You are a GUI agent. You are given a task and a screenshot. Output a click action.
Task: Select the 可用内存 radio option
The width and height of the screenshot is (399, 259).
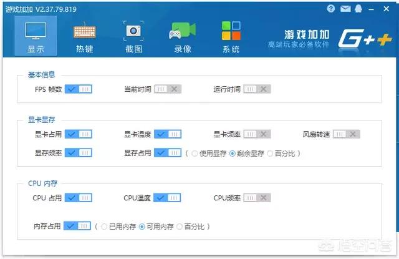(142, 227)
